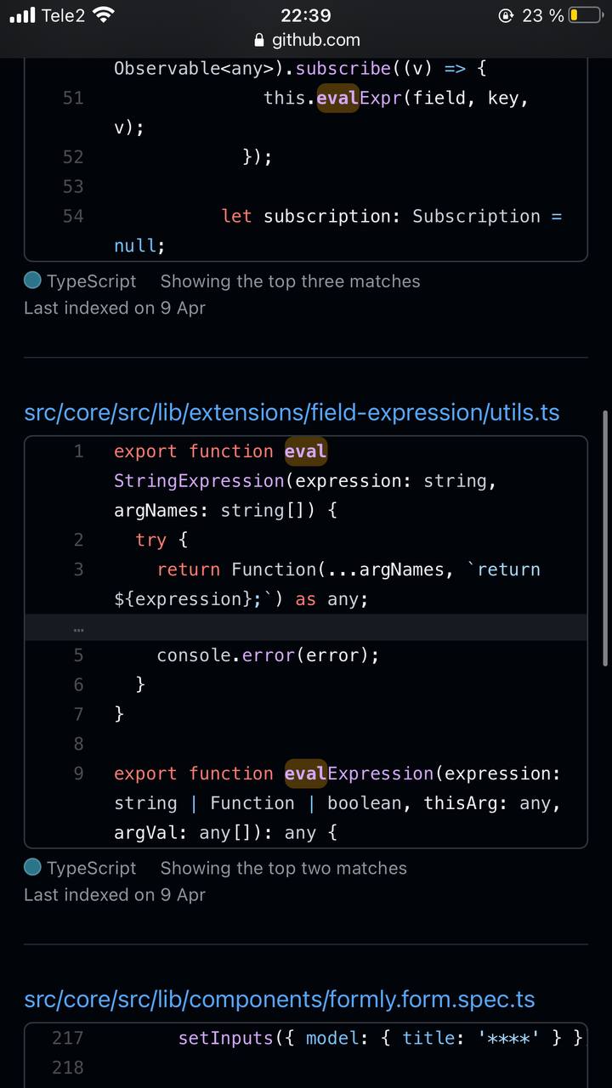The image size is (612, 1088).
Task: Tap the 23 % battery percentage text
Action: click(x=543, y=15)
